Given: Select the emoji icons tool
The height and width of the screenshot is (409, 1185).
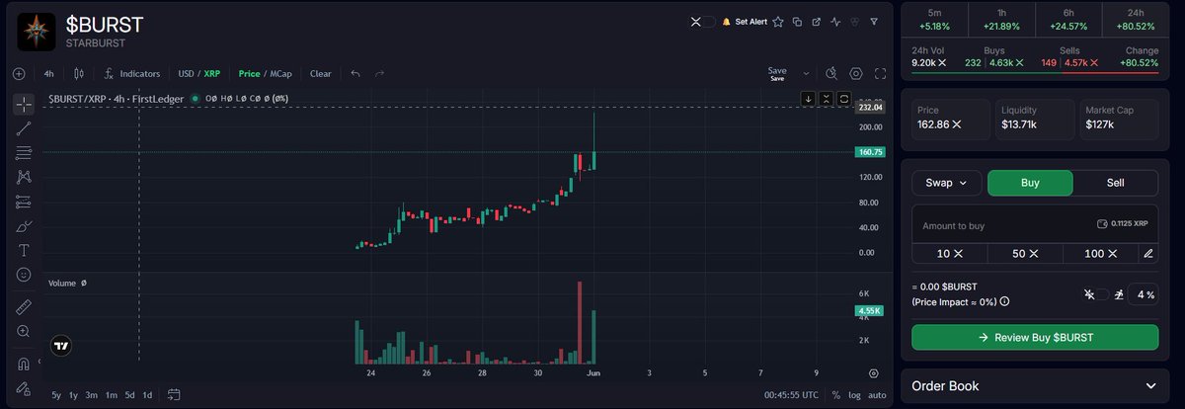Looking at the screenshot, I should (25, 274).
